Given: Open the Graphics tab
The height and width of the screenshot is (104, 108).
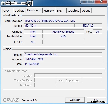Looking at the screenshot, I should (x=74, y=11).
